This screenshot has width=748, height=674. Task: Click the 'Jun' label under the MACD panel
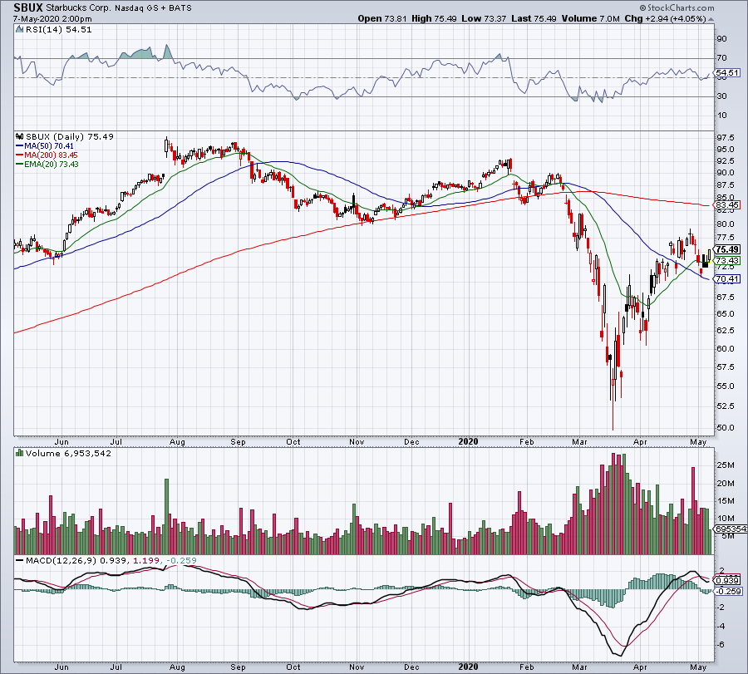(x=62, y=667)
